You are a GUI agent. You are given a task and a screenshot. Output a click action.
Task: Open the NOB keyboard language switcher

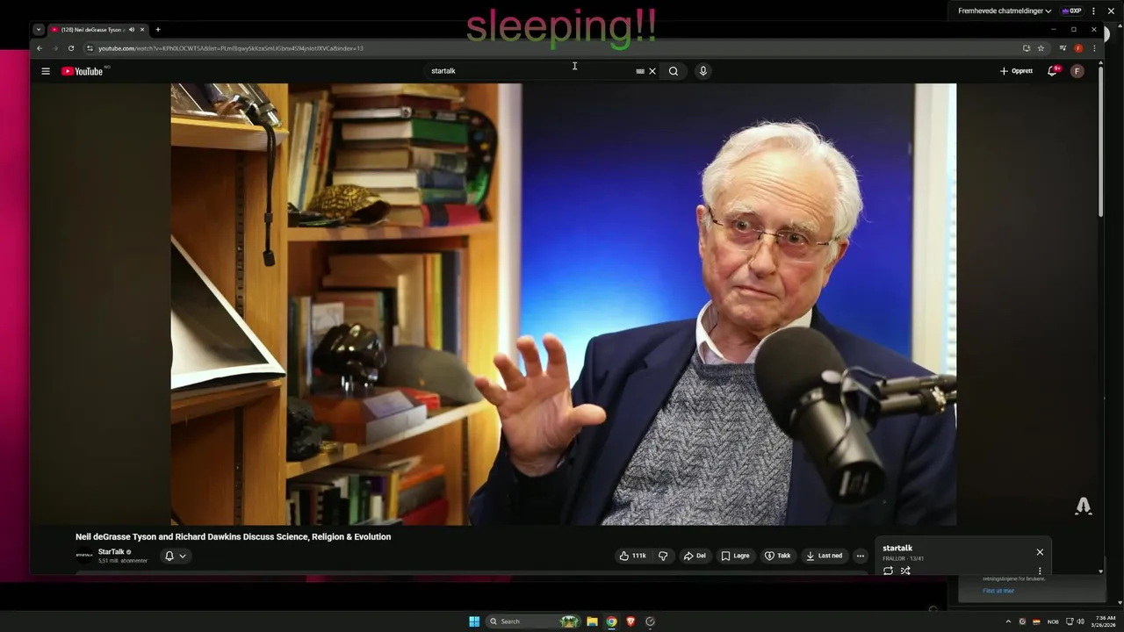point(1053,621)
